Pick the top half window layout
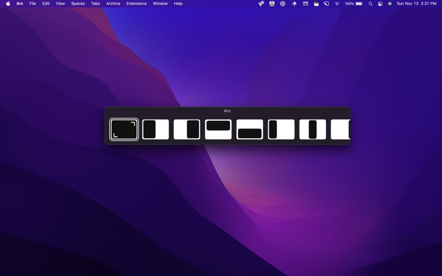Viewport: 442px width, 276px height. tap(218, 129)
